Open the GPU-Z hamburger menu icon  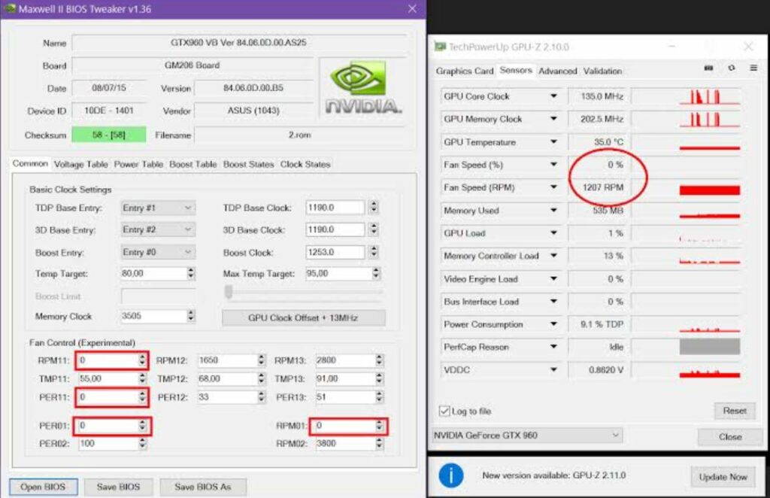753,68
